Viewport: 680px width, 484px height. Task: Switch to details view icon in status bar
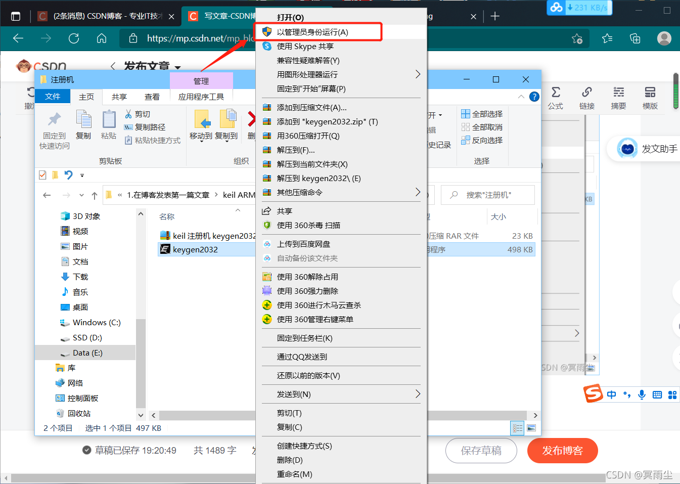coord(518,428)
